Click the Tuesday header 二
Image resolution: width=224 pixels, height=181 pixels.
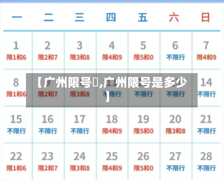point(49,17)
